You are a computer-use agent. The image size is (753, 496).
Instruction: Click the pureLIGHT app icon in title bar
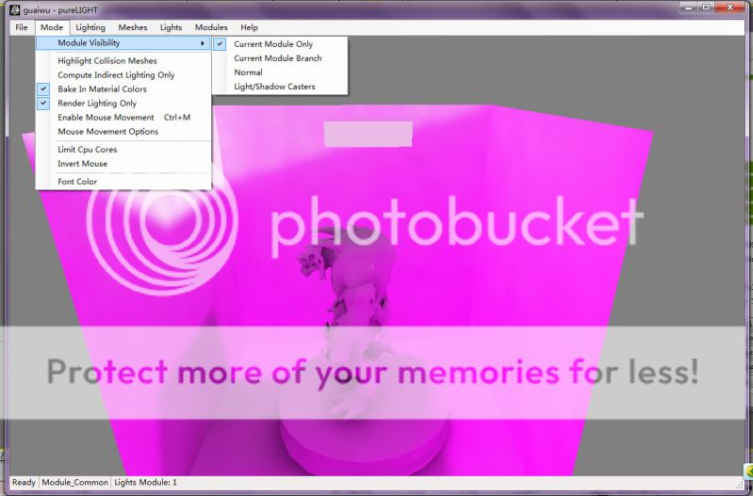tap(15, 9)
